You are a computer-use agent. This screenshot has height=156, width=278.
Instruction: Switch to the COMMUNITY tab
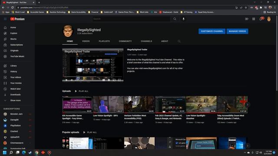click(125, 41)
